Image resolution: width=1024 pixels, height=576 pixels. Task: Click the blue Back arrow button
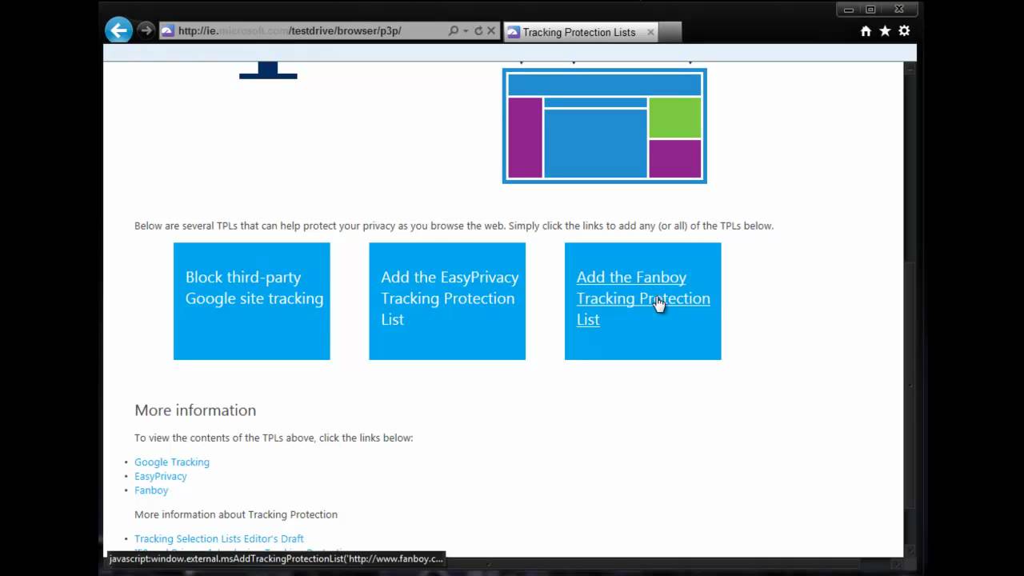coord(118,30)
